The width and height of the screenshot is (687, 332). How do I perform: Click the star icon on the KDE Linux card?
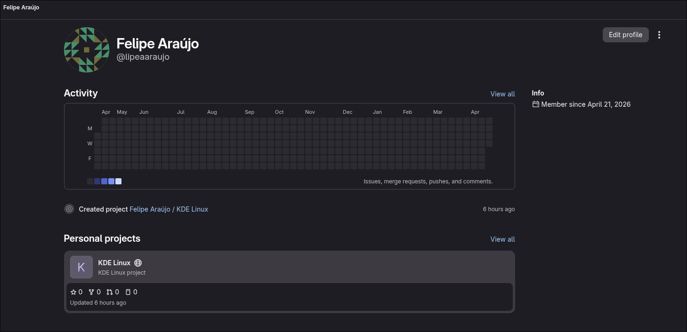pyautogui.click(x=74, y=292)
